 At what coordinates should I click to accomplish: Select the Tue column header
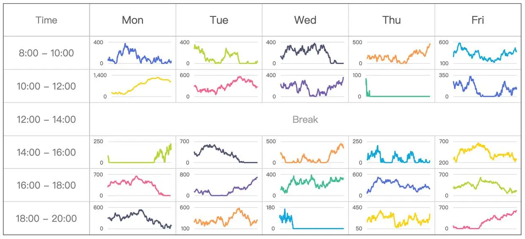219,20
